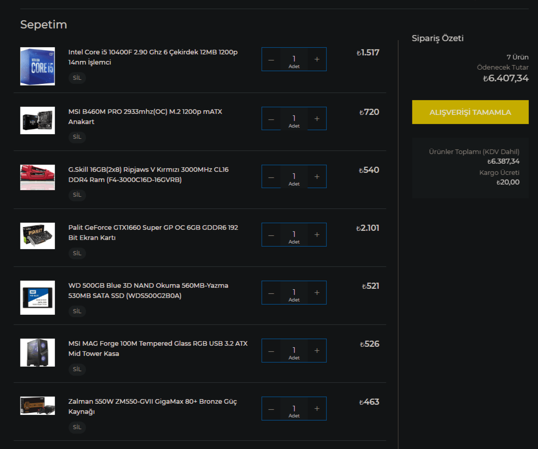
Task: Increase quantity of Zalman 550W power supply
Action: 317,408
